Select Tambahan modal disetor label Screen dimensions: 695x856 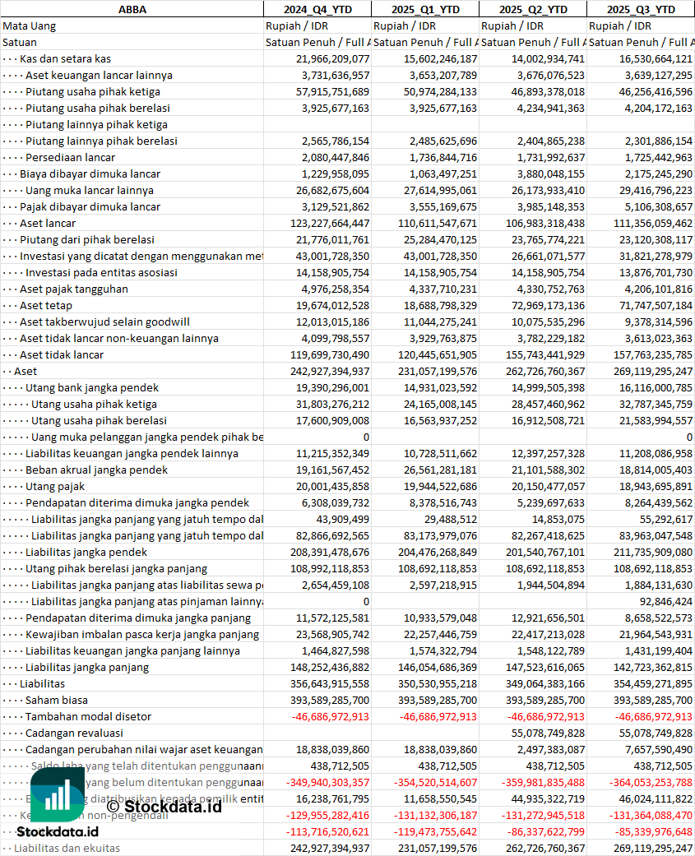coord(89,716)
